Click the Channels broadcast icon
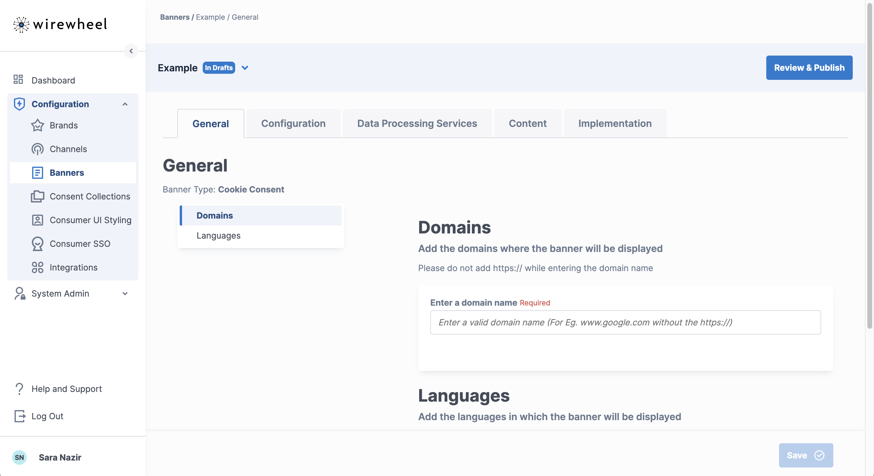874x476 pixels. [x=37, y=149]
